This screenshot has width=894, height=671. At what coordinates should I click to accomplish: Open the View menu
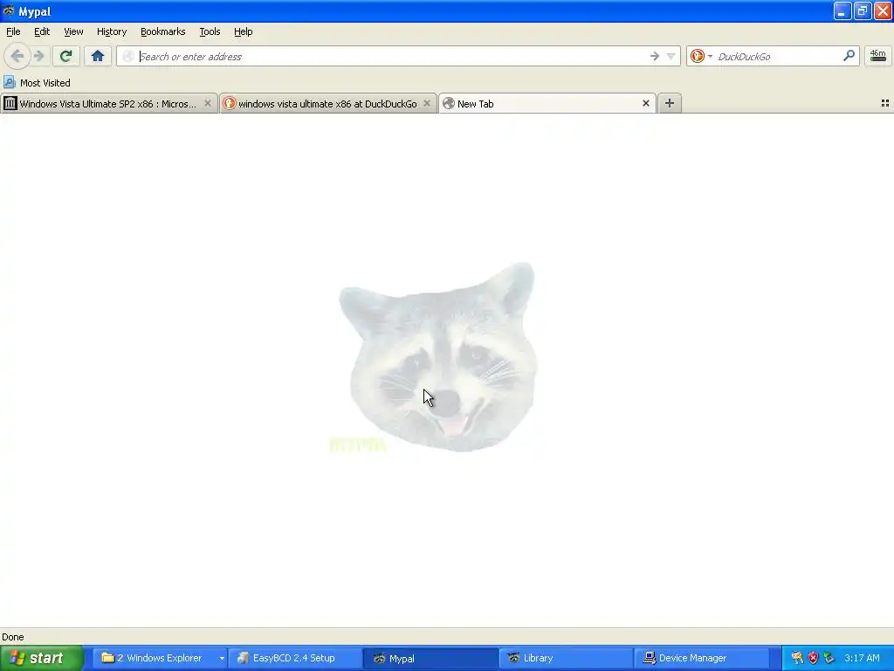[73, 31]
